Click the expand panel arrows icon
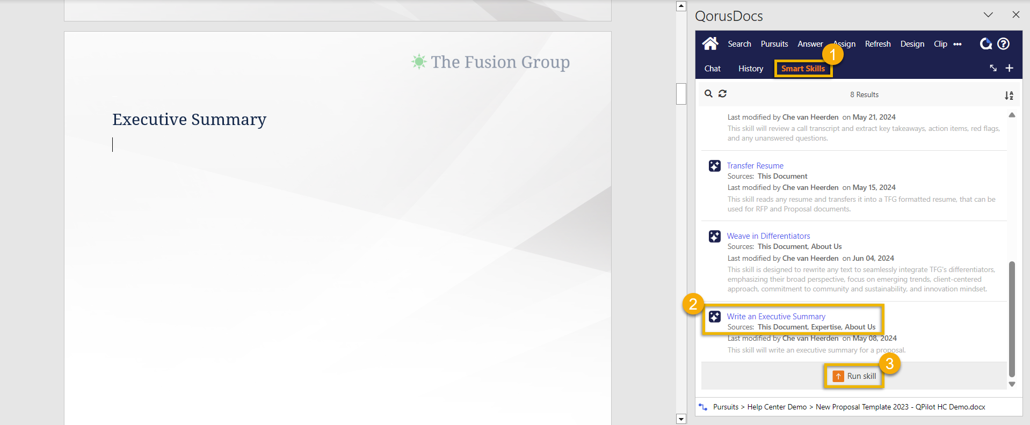The width and height of the screenshot is (1030, 425). tap(993, 68)
